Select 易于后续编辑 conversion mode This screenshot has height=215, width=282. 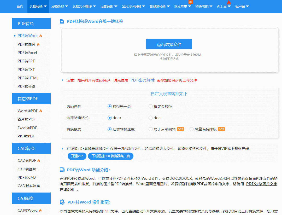pos(151,129)
